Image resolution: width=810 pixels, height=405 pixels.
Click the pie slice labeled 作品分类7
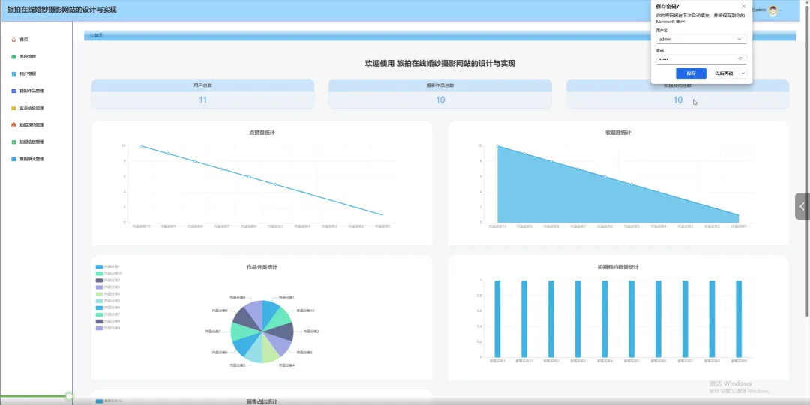pyautogui.click(x=240, y=331)
